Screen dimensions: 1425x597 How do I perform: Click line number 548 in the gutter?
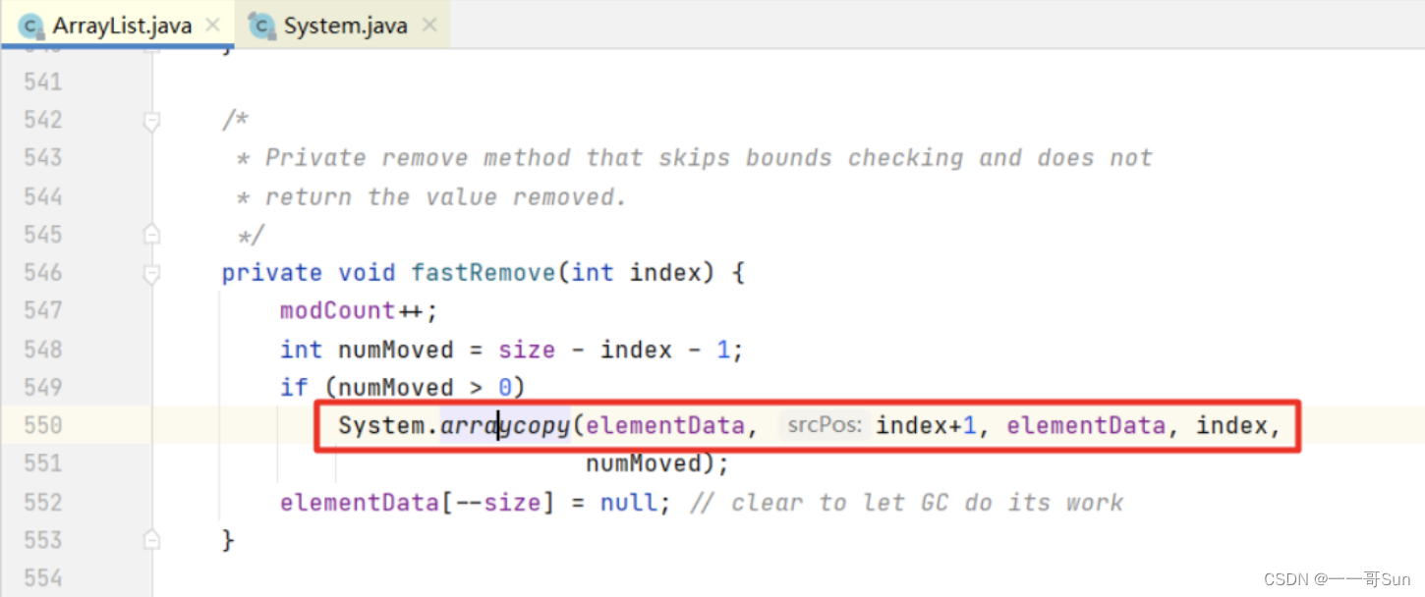[x=42, y=349]
